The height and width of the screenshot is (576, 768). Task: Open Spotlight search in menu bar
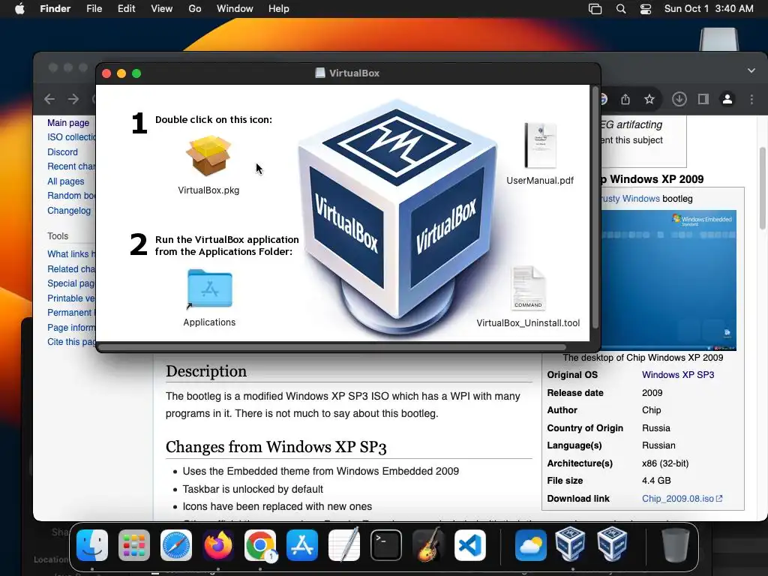click(x=620, y=9)
